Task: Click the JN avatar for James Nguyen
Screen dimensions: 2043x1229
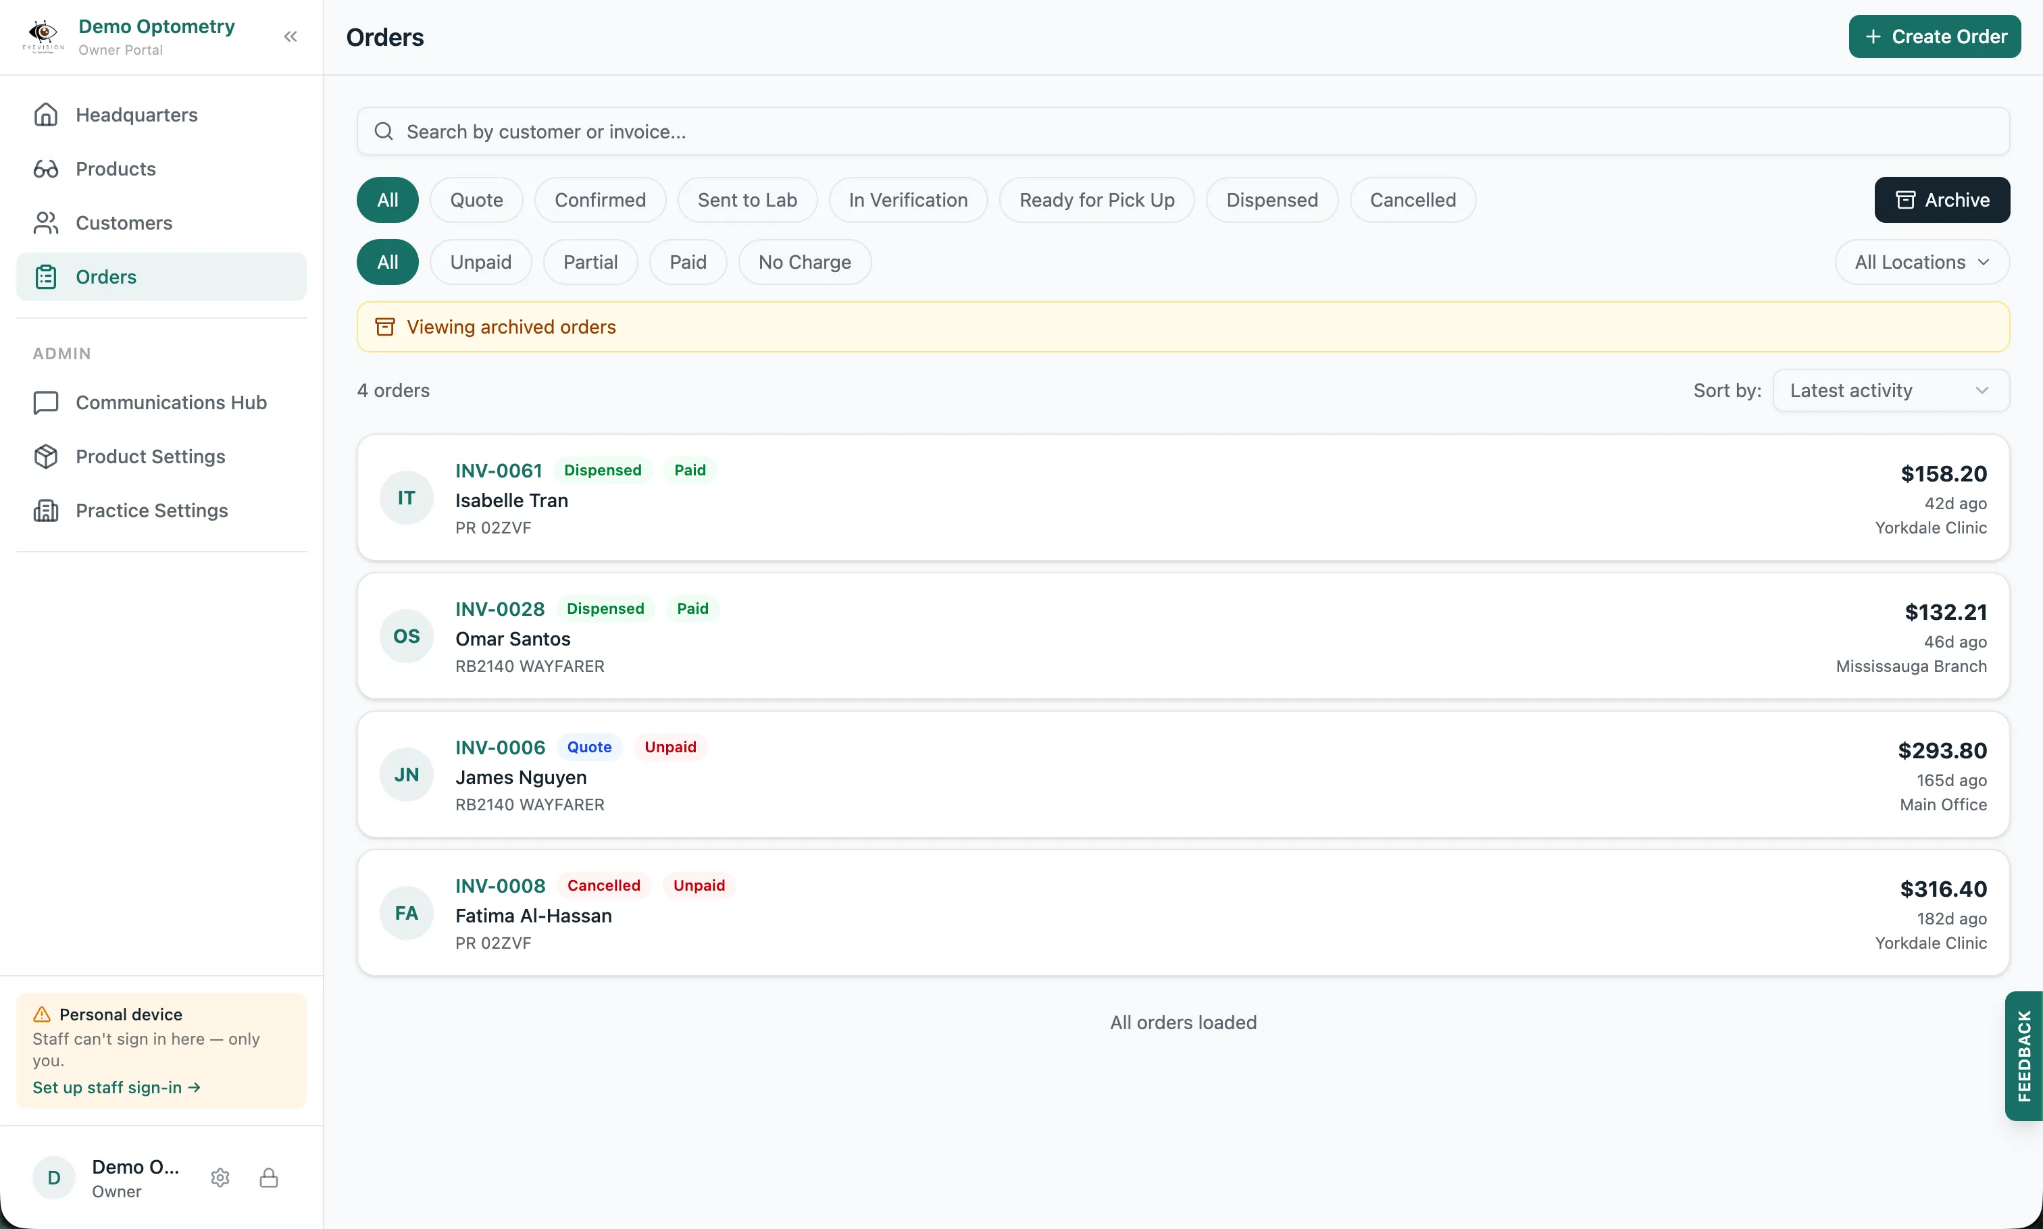Action: pyautogui.click(x=406, y=775)
